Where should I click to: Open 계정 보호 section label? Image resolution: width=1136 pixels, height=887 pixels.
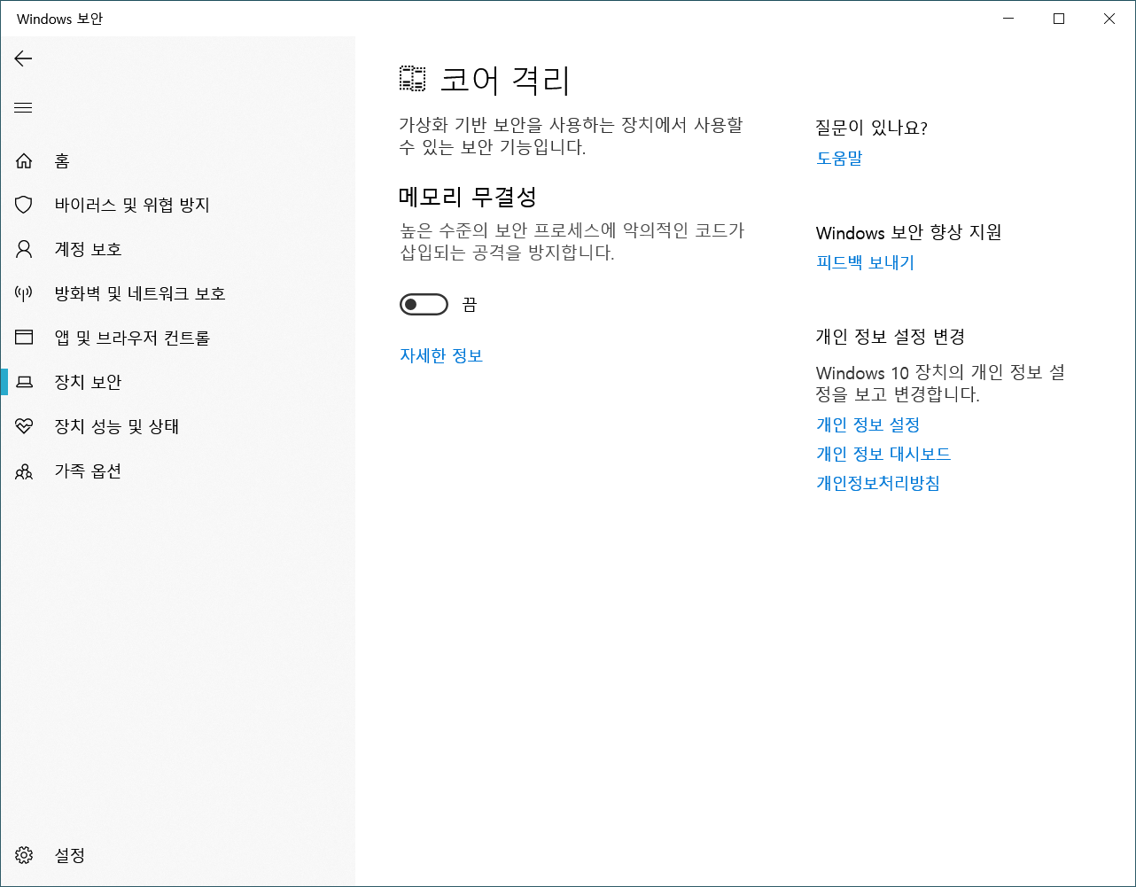[x=88, y=249]
